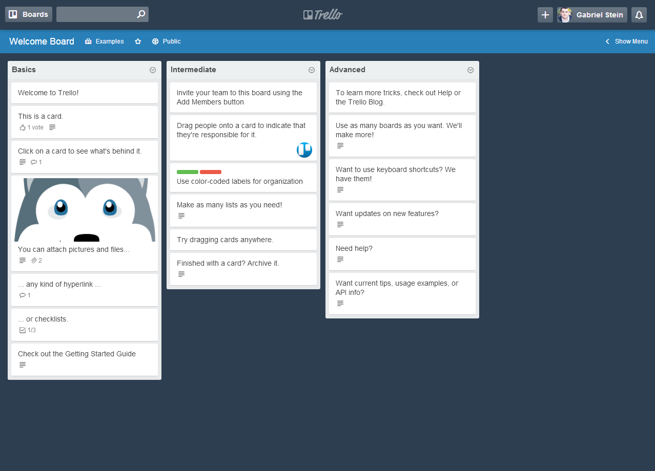Open the notifications bell
The height and width of the screenshot is (471, 655).
(x=639, y=15)
